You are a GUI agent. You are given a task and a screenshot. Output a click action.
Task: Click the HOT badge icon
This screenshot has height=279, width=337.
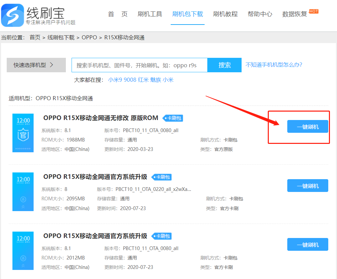(x=313, y=11)
